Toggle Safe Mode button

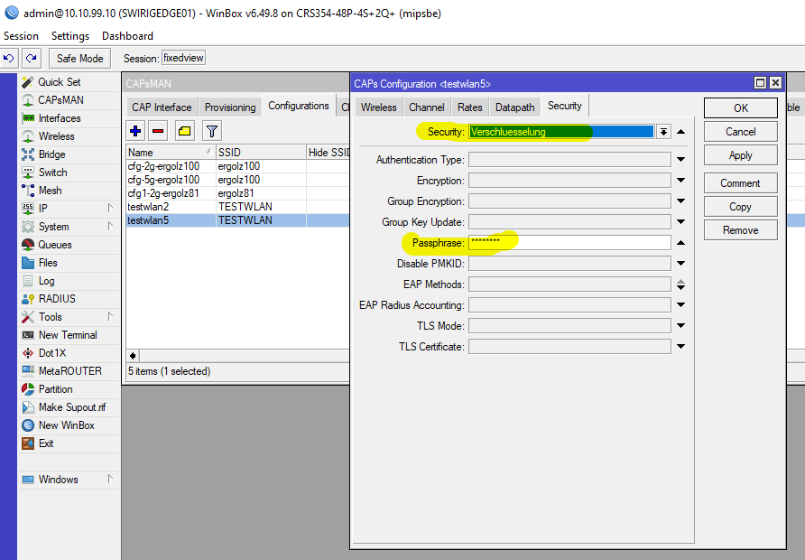[x=79, y=59]
